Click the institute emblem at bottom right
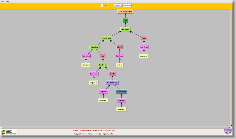Image resolution: width=236 pixels, height=139 pixels. click(228, 131)
